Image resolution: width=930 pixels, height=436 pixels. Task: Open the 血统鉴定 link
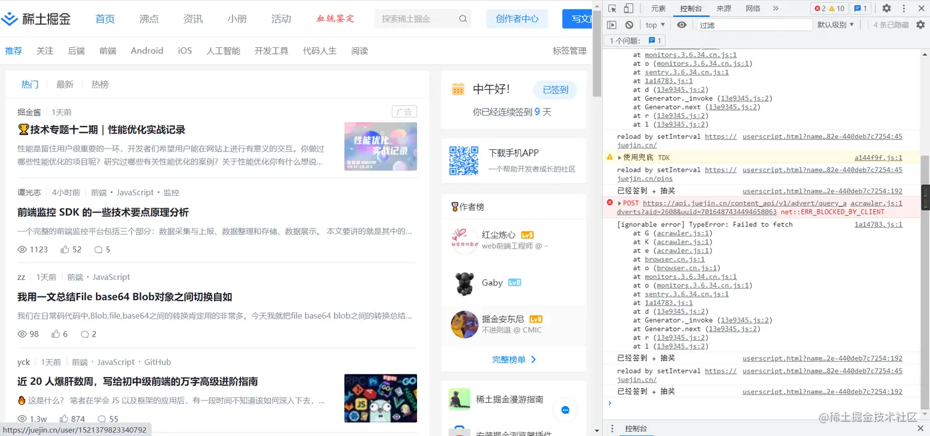click(335, 19)
